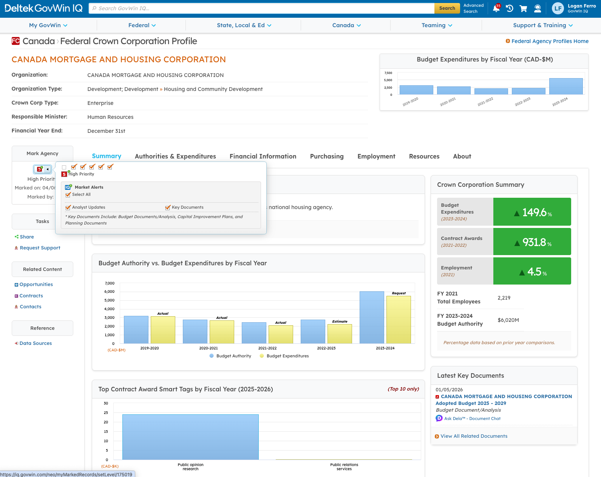The height and width of the screenshot is (477, 601).
Task: Uncheck the Select All checkbox
Action: coord(68,195)
